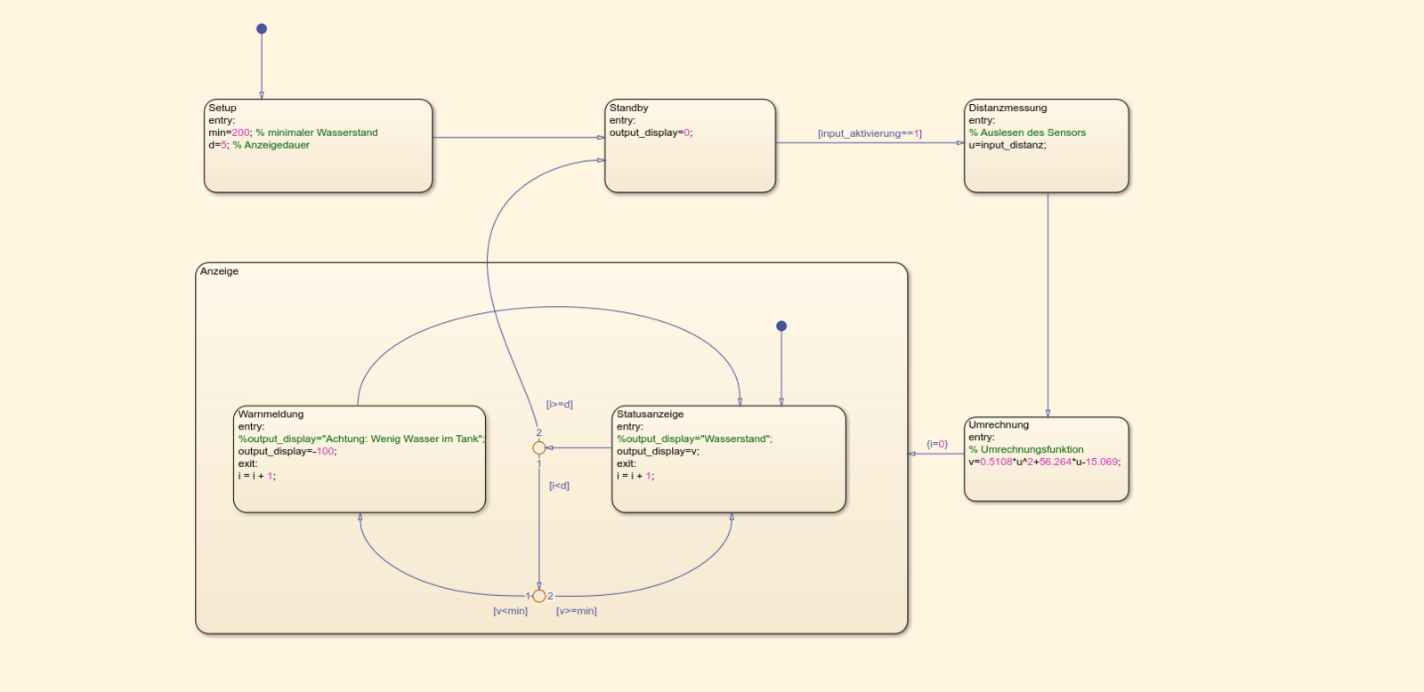Screen dimensions: 1424x692
Task: Select the Anzeige superstate title
Action: [x=219, y=271]
